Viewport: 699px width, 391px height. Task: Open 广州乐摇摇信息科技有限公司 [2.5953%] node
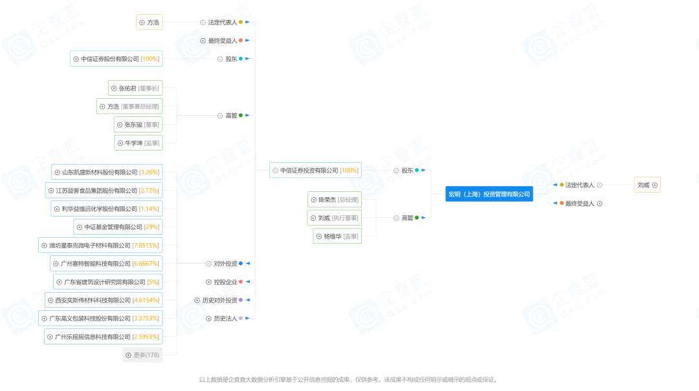(x=104, y=337)
